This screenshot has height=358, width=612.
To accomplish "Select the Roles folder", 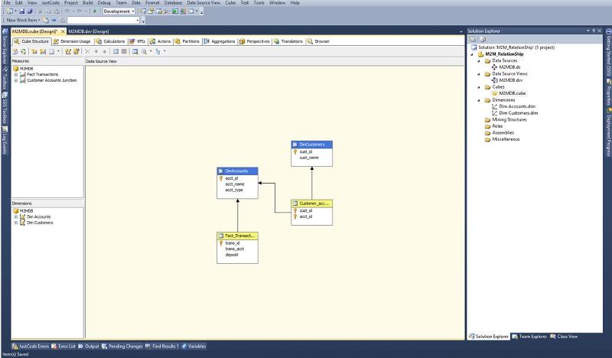I will (497, 126).
